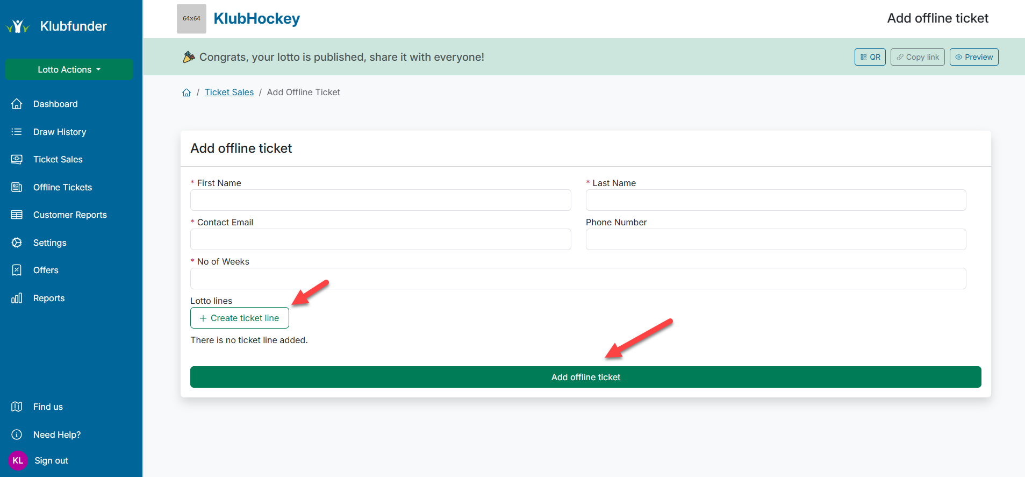Click the Customer Reports table icon
The height and width of the screenshot is (477, 1025).
[x=17, y=215]
